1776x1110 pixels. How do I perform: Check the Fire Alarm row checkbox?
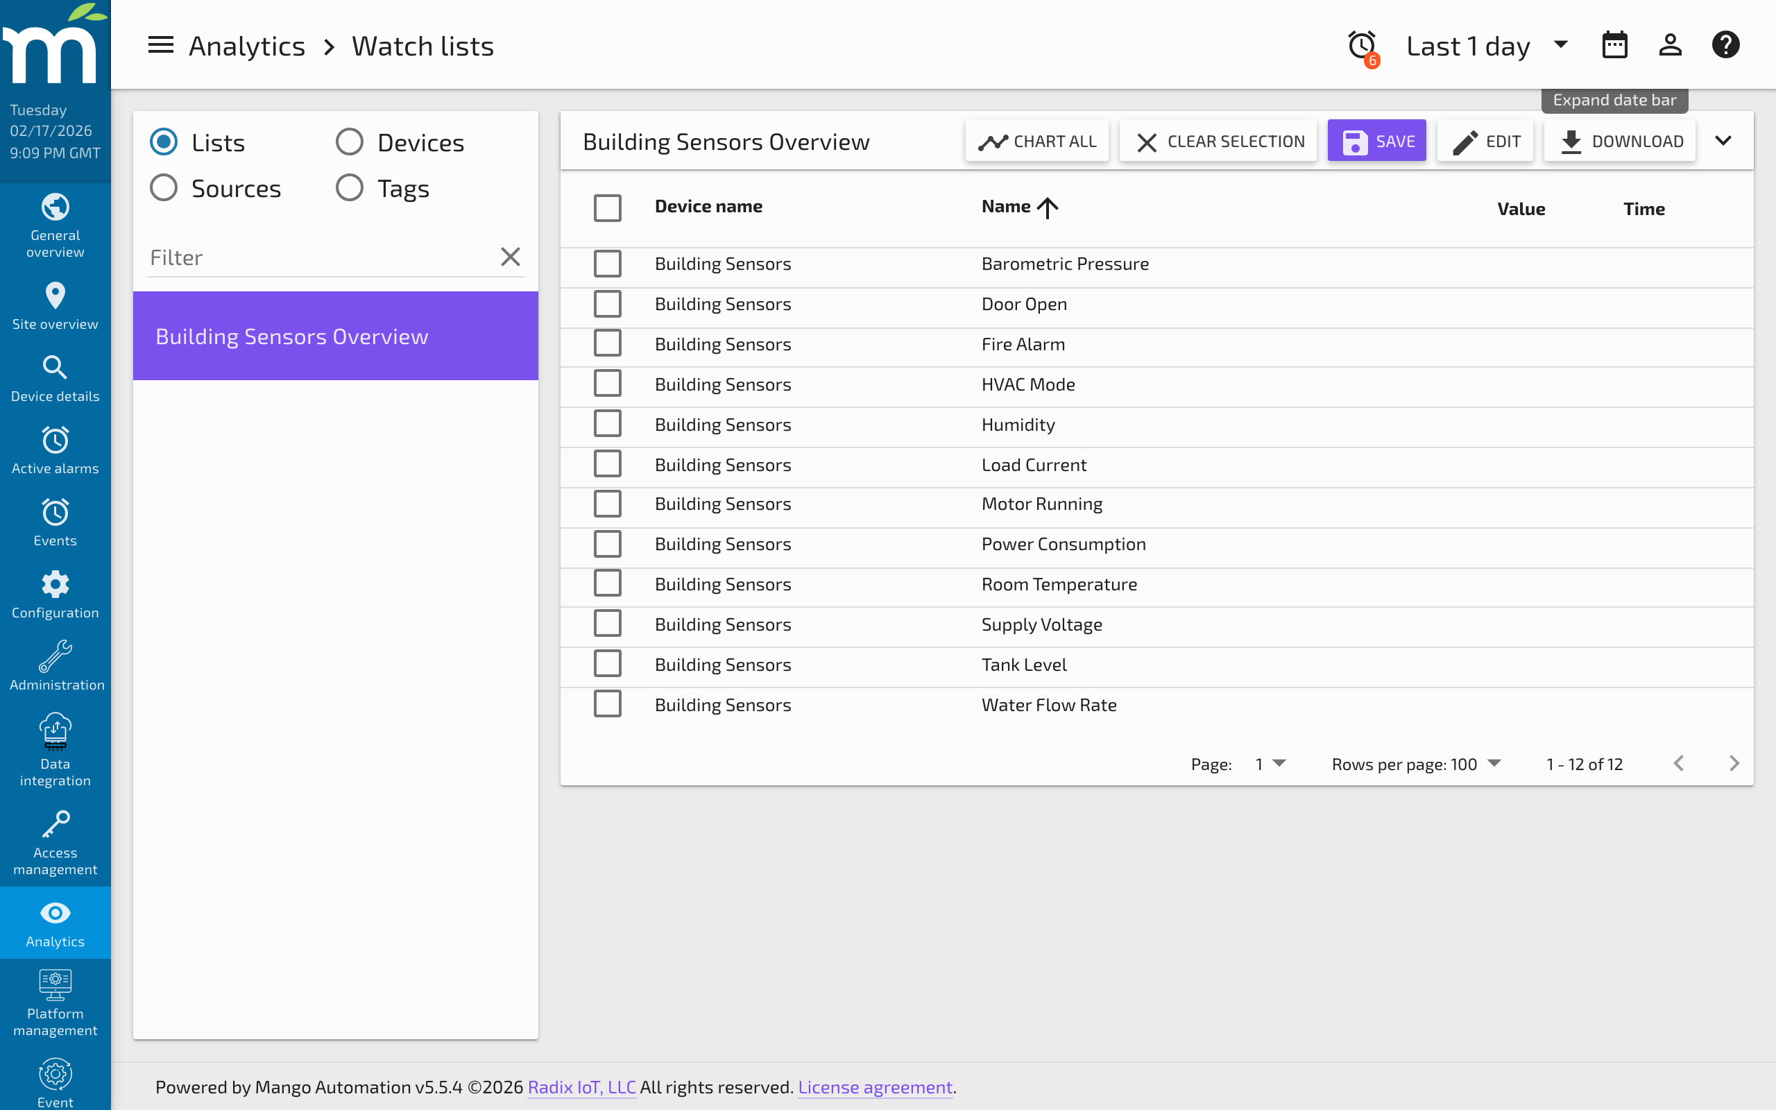coord(607,343)
